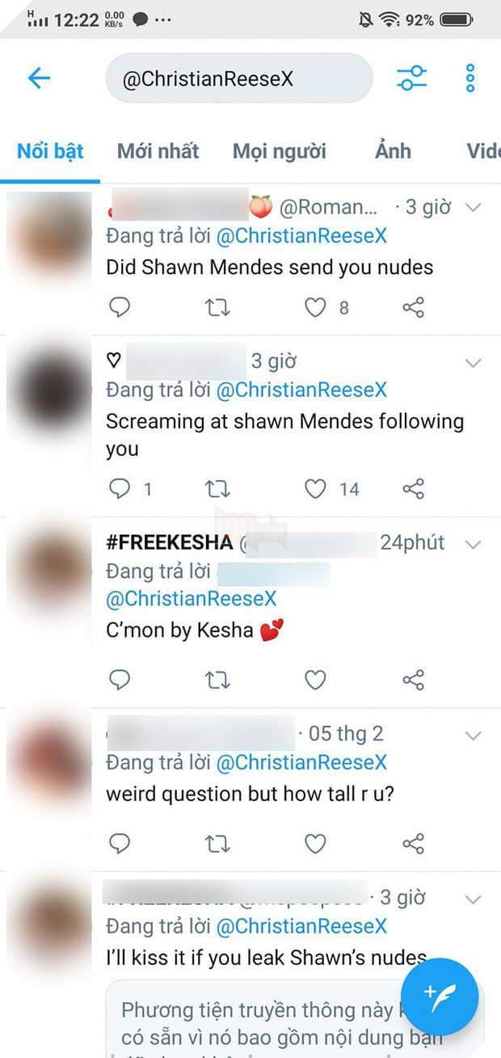Viewport: 501px width, 1058px height.
Task: Retweet the 'C'mon by Kesha' tweet
Action: [216, 680]
